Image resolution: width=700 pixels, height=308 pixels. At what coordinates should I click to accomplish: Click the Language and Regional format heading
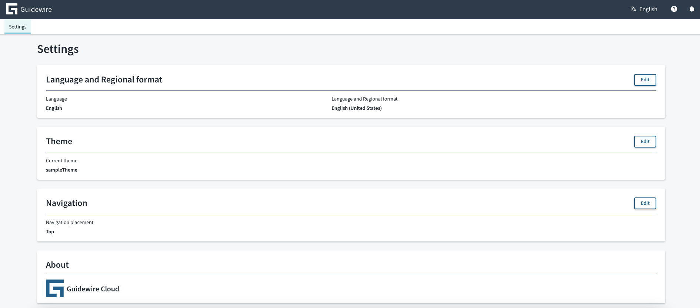(104, 79)
